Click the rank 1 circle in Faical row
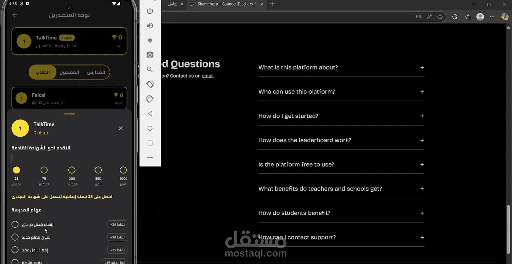The height and width of the screenshot is (264, 512). point(21,98)
